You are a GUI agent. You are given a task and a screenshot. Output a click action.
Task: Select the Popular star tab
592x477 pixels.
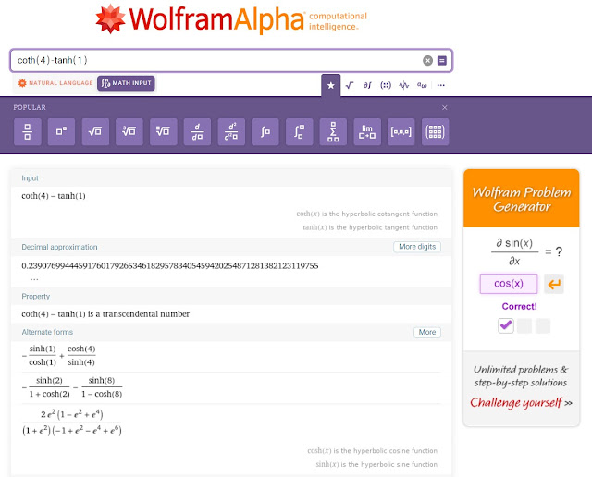331,85
